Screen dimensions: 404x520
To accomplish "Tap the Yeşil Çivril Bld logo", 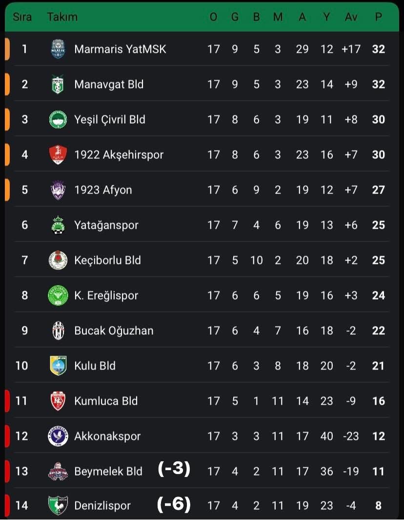I will pyautogui.click(x=58, y=119).
